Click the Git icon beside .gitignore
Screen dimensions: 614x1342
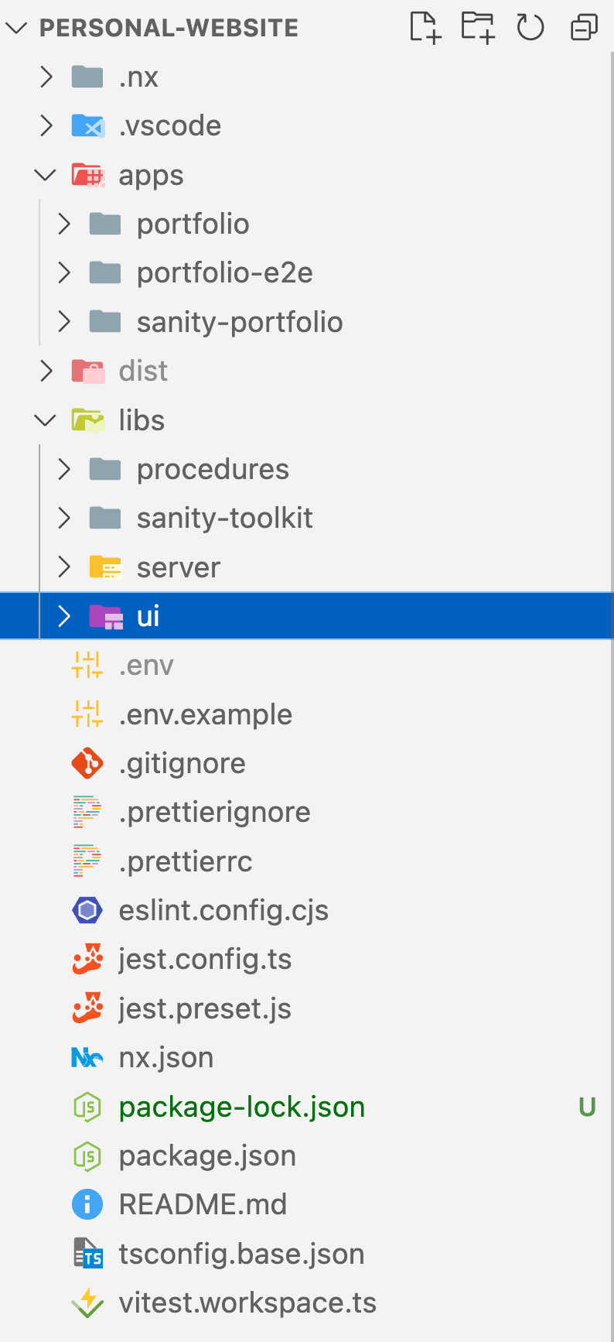(x=87, y=764)
